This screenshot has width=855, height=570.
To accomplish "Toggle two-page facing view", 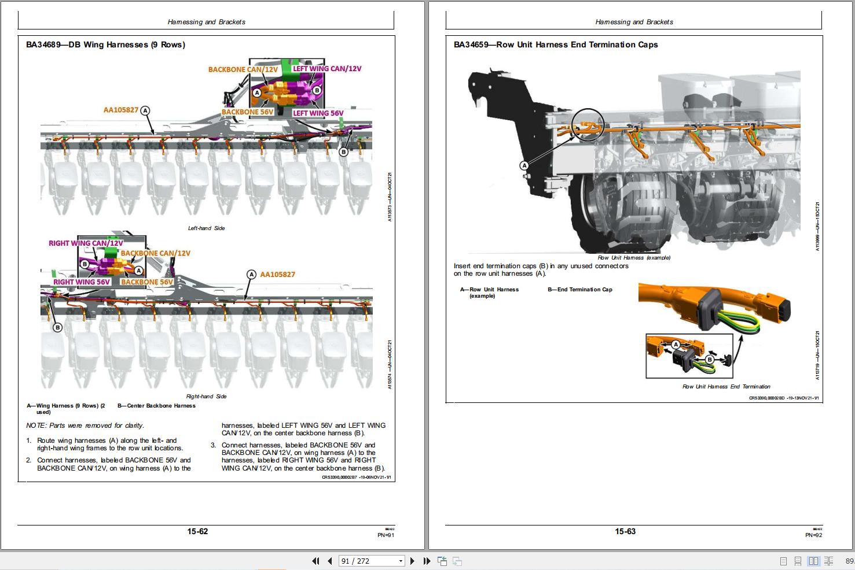I will coord(813,561).
